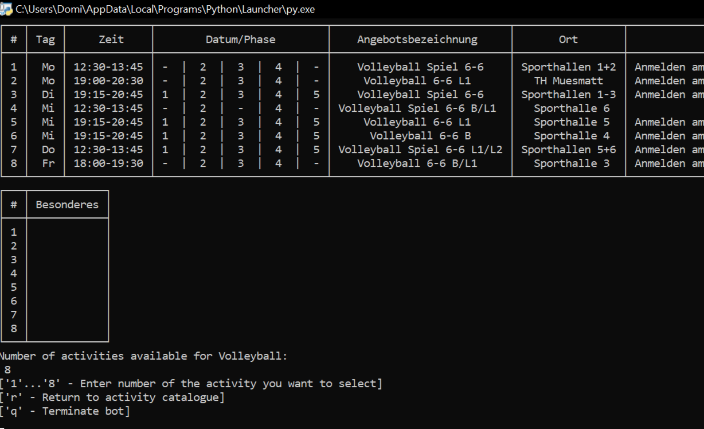Select Volleyball Spiel 6-6 L1/L2 row text
This screenshot has width=704, height=429.
(x=420, y=150)
